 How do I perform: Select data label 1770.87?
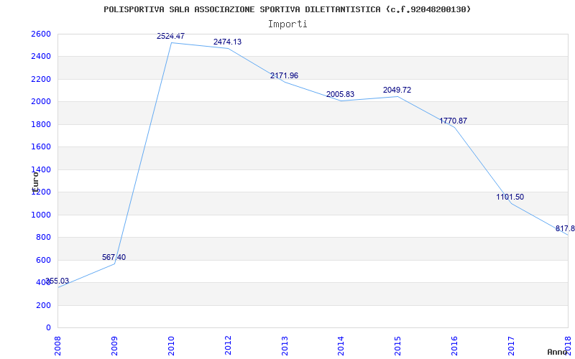coord(454,121)
